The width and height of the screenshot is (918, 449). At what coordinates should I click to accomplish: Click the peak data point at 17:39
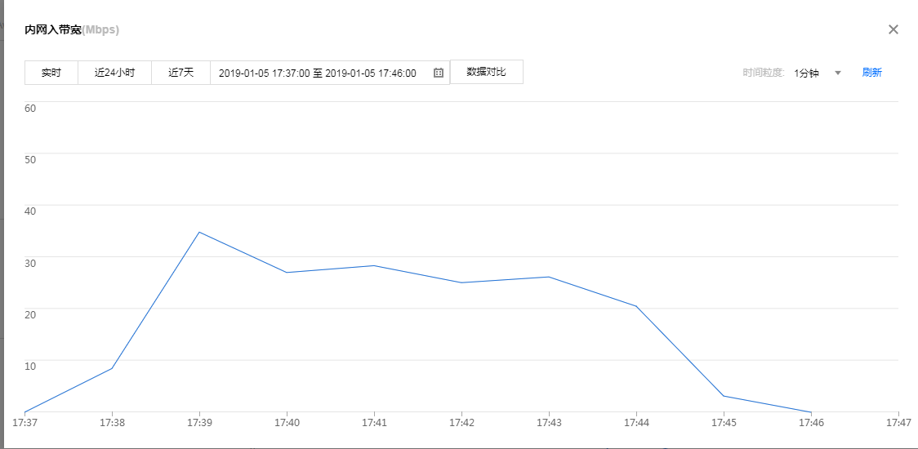click(199, 232)
